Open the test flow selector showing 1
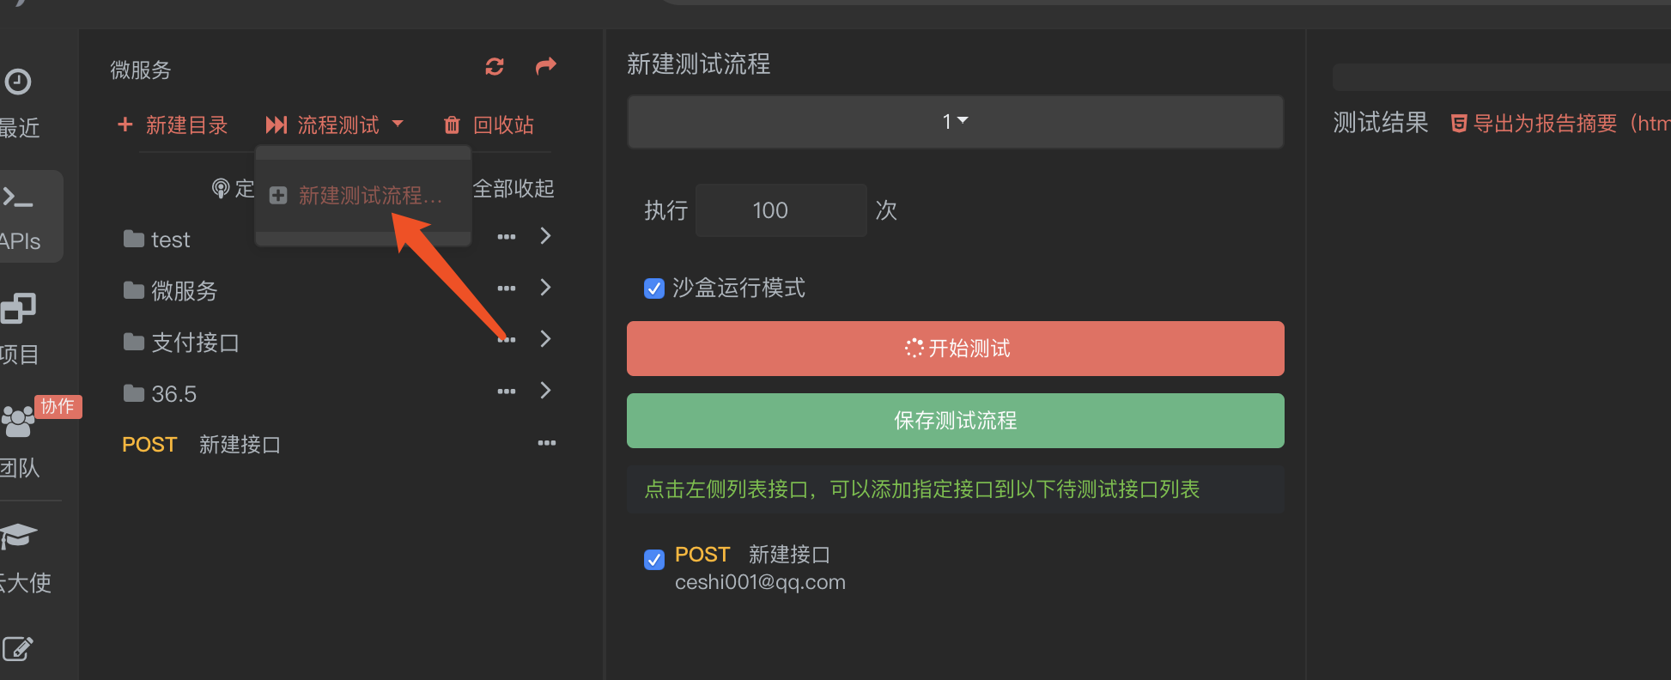This screenshot has height=680, width=1671. pos(956,122)
